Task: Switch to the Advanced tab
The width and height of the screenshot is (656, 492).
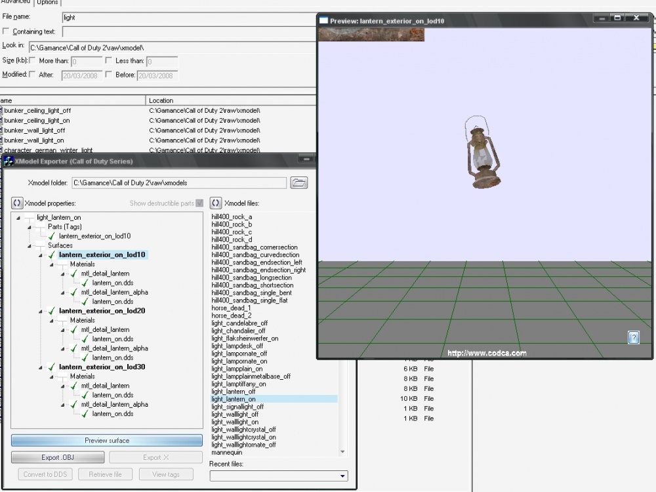Action: (15, 3)
